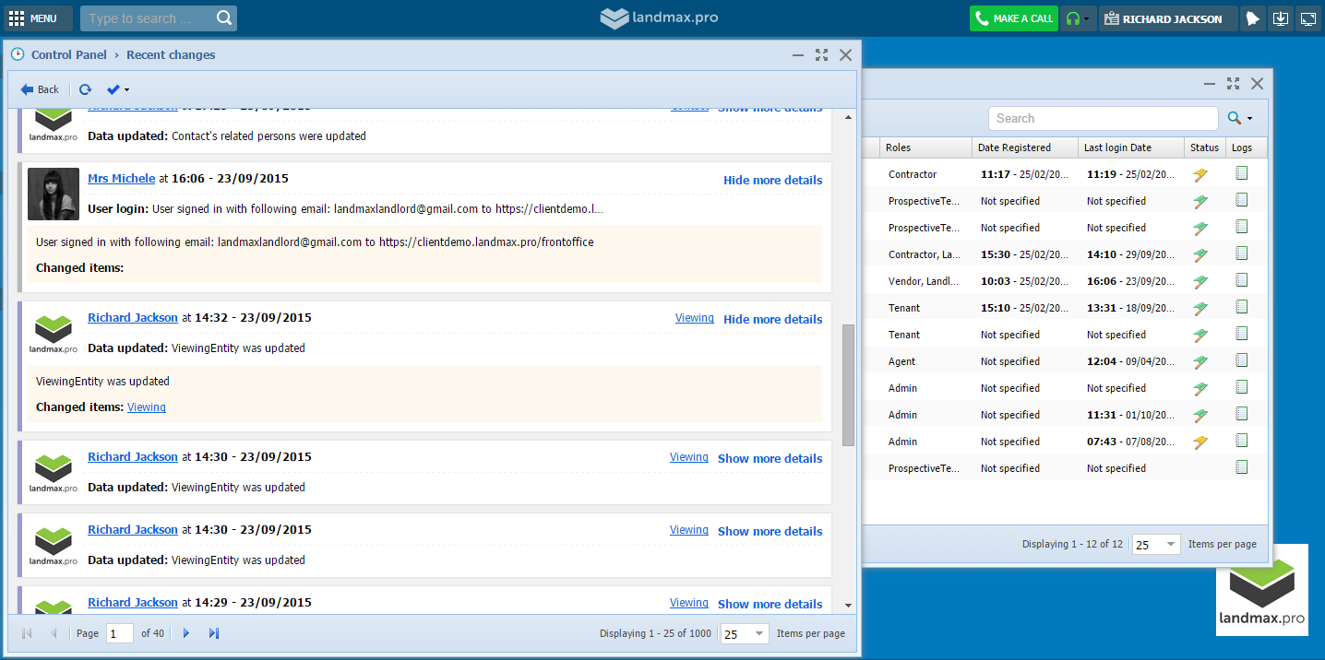
Task: Jump to the last page of changes
Action: tap(214, 633)
